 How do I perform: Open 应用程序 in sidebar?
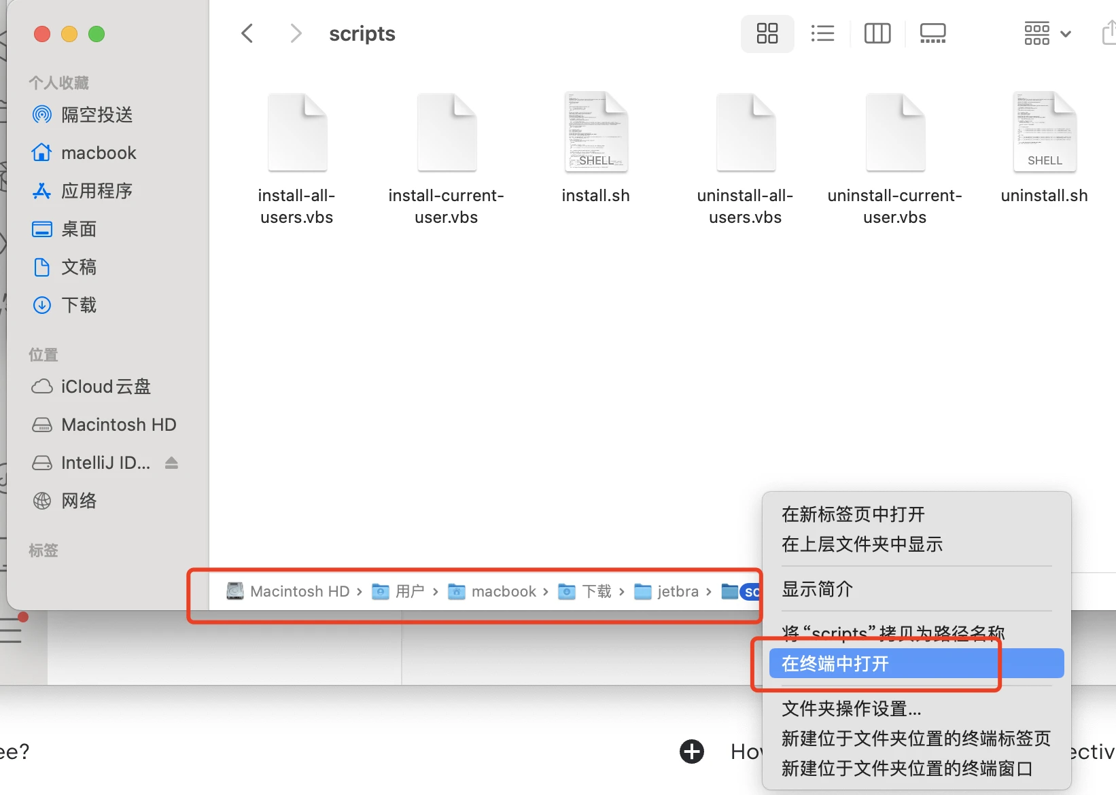pos(82,191)
